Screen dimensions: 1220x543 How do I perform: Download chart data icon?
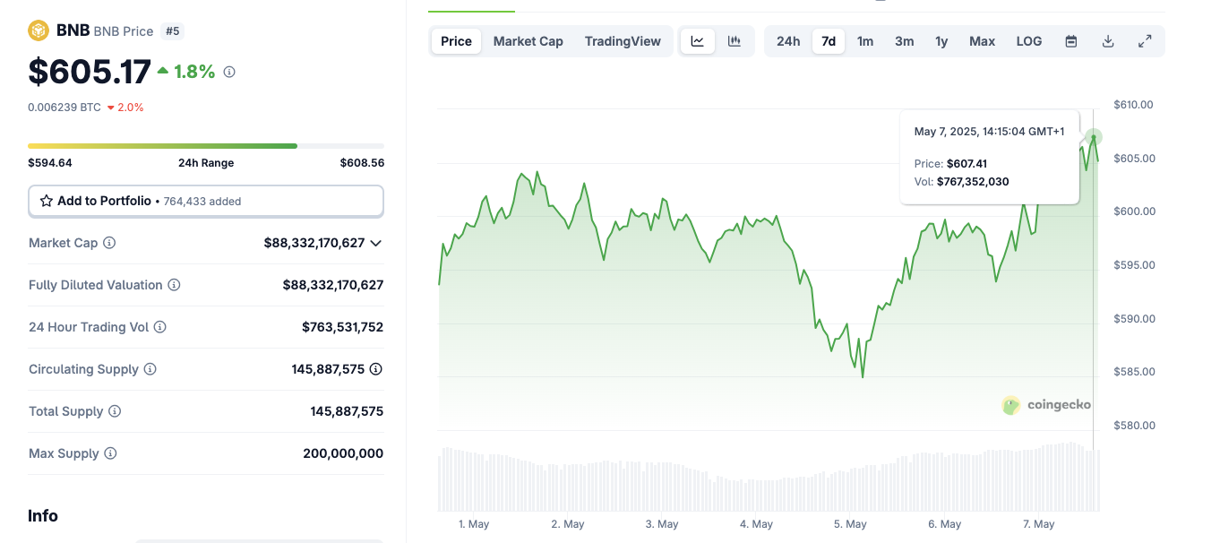coord(1108,41)
